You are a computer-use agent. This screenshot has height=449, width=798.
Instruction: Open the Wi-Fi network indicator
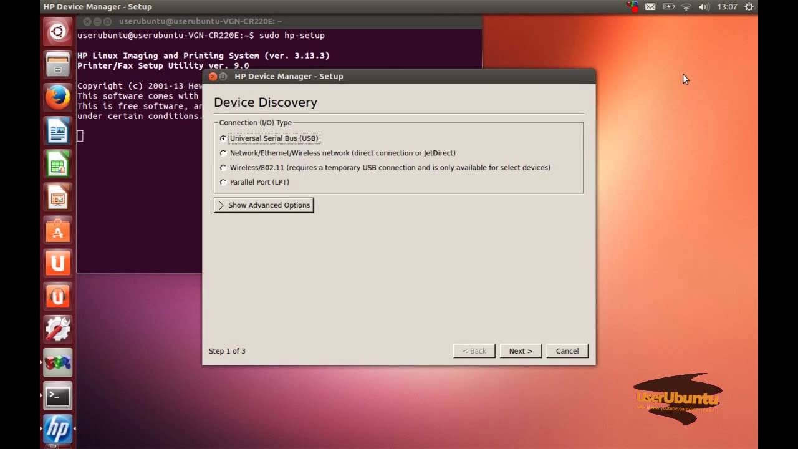pyautogui.click(x=686, y=7)
